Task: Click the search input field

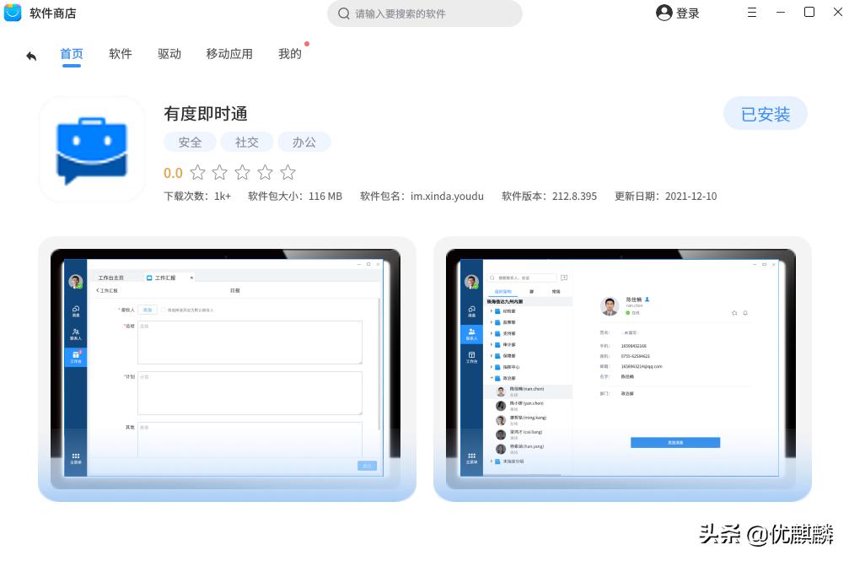Action: [x=425, y=13]
